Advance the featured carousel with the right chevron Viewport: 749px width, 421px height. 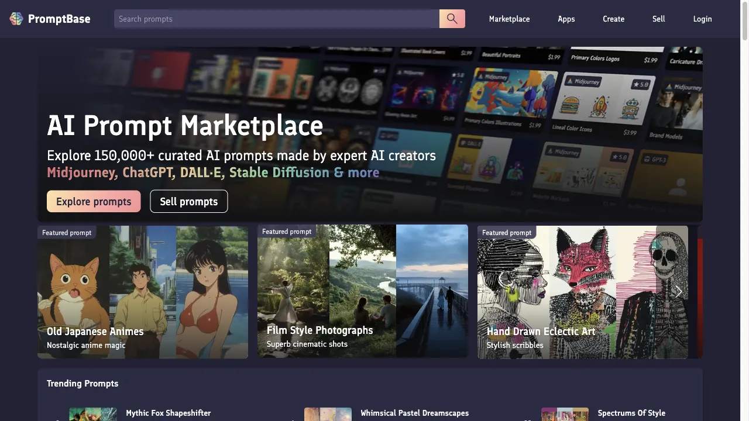coord(678,292)
